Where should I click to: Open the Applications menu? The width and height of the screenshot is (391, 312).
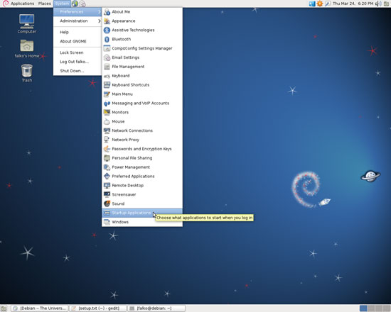point(22,4)
